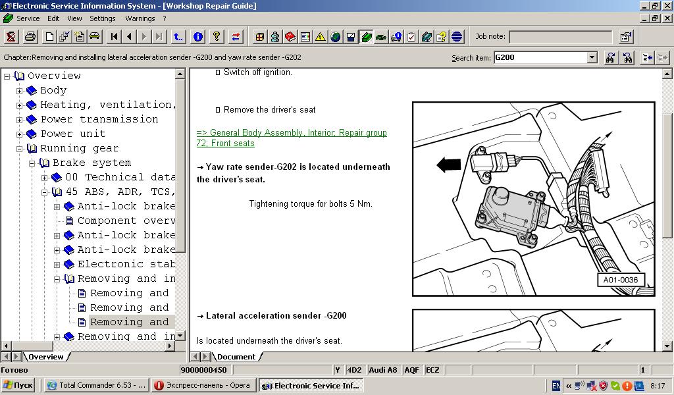Expand the Electronic stab tree node
Image resolution: width=674 pixels, height=395 pixels.
coord(57,265)
